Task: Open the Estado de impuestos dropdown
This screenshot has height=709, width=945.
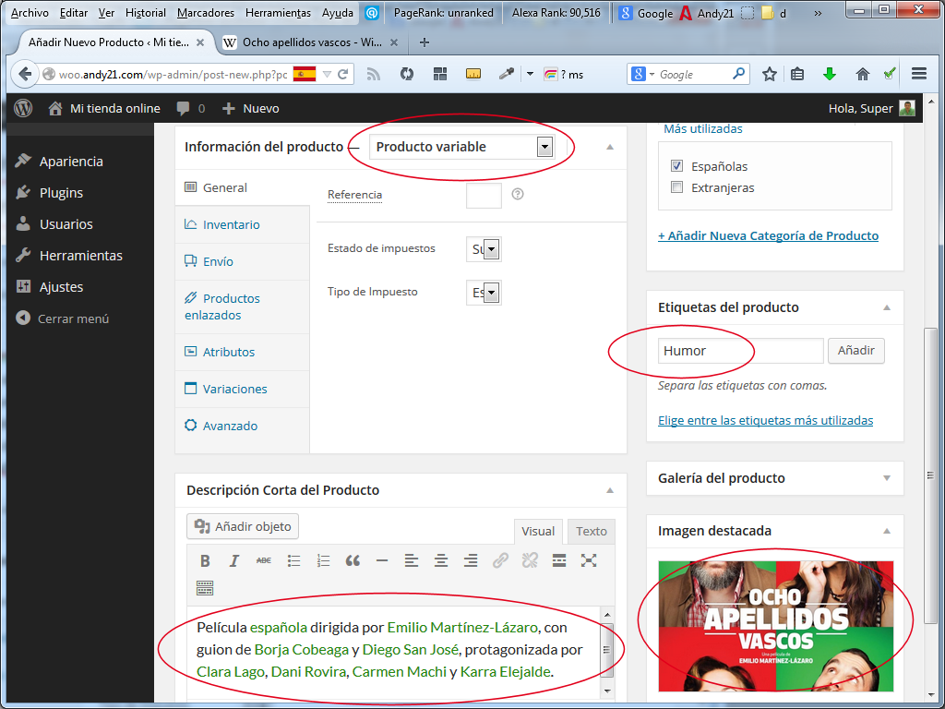Action: tap(484, 249)
